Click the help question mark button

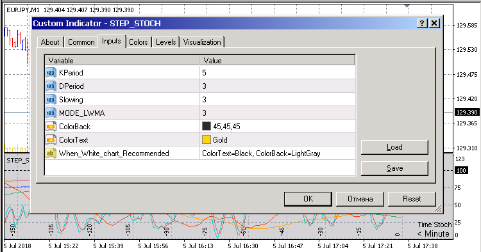[422, 23]
